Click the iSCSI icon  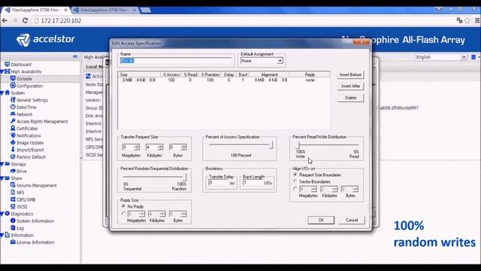(13, 206)
